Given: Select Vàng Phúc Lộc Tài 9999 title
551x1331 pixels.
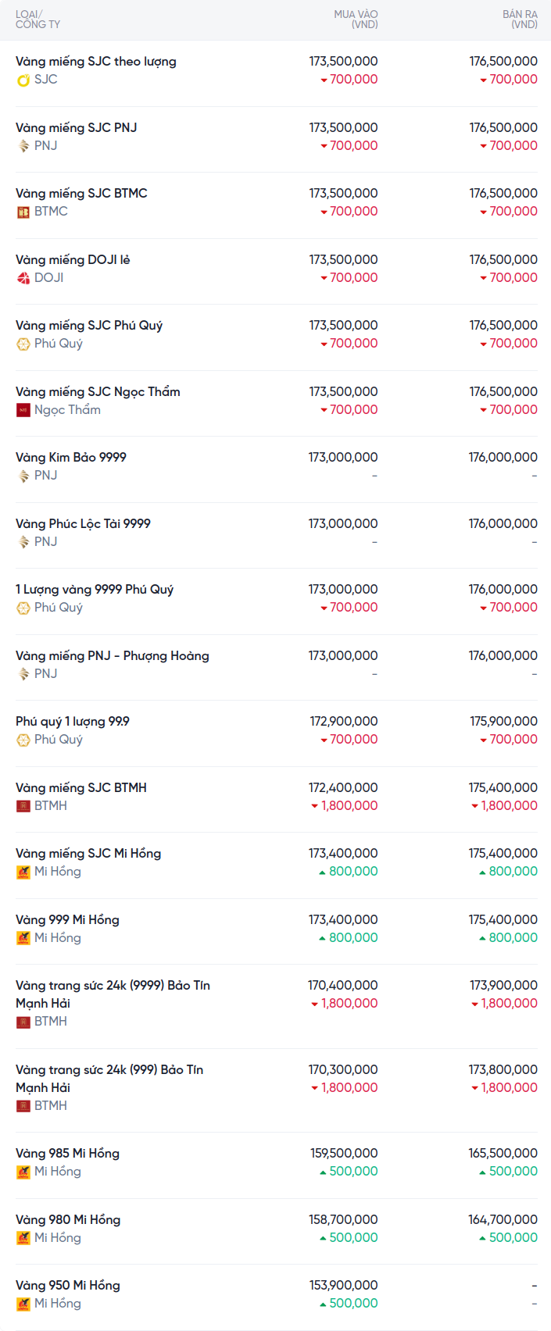Looking at the screenshot, I should pyautogui.click(x=83, y=524).
